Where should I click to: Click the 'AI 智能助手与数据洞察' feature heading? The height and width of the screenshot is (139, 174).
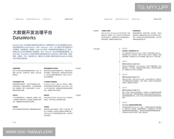point(50,82)
